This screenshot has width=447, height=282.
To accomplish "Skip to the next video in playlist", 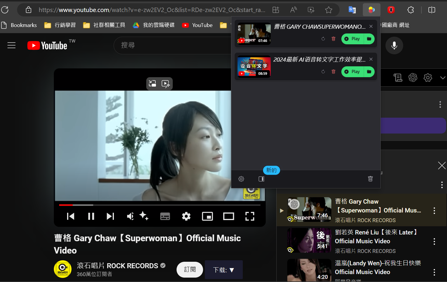I will 110,216.
